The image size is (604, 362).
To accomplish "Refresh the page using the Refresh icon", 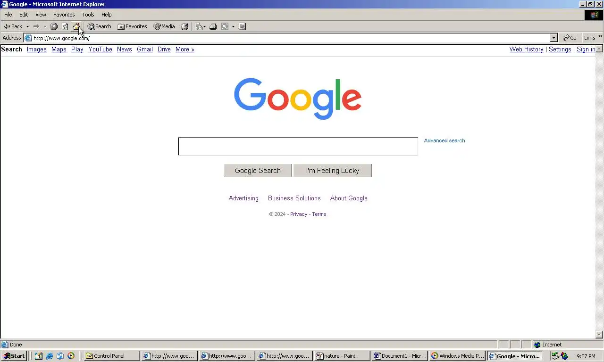I will pos(65,26).
